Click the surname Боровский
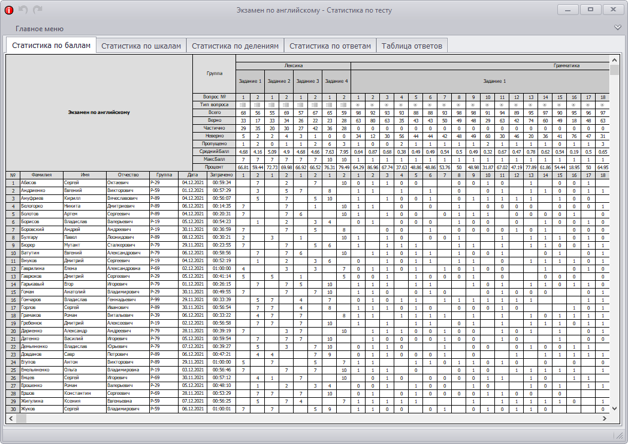Image resolution: width=628 pixels, height=444 pixels. pos(32,229)
